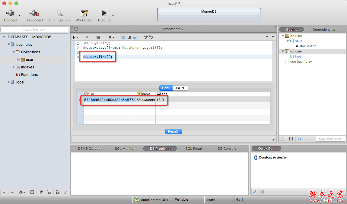This screenshot has height=204, width=347.
Task: Click remove minus button in browser footer
Action: click(x=12, y=192)
